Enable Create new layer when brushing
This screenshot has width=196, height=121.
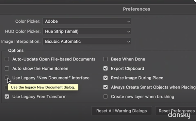(106, 97)
